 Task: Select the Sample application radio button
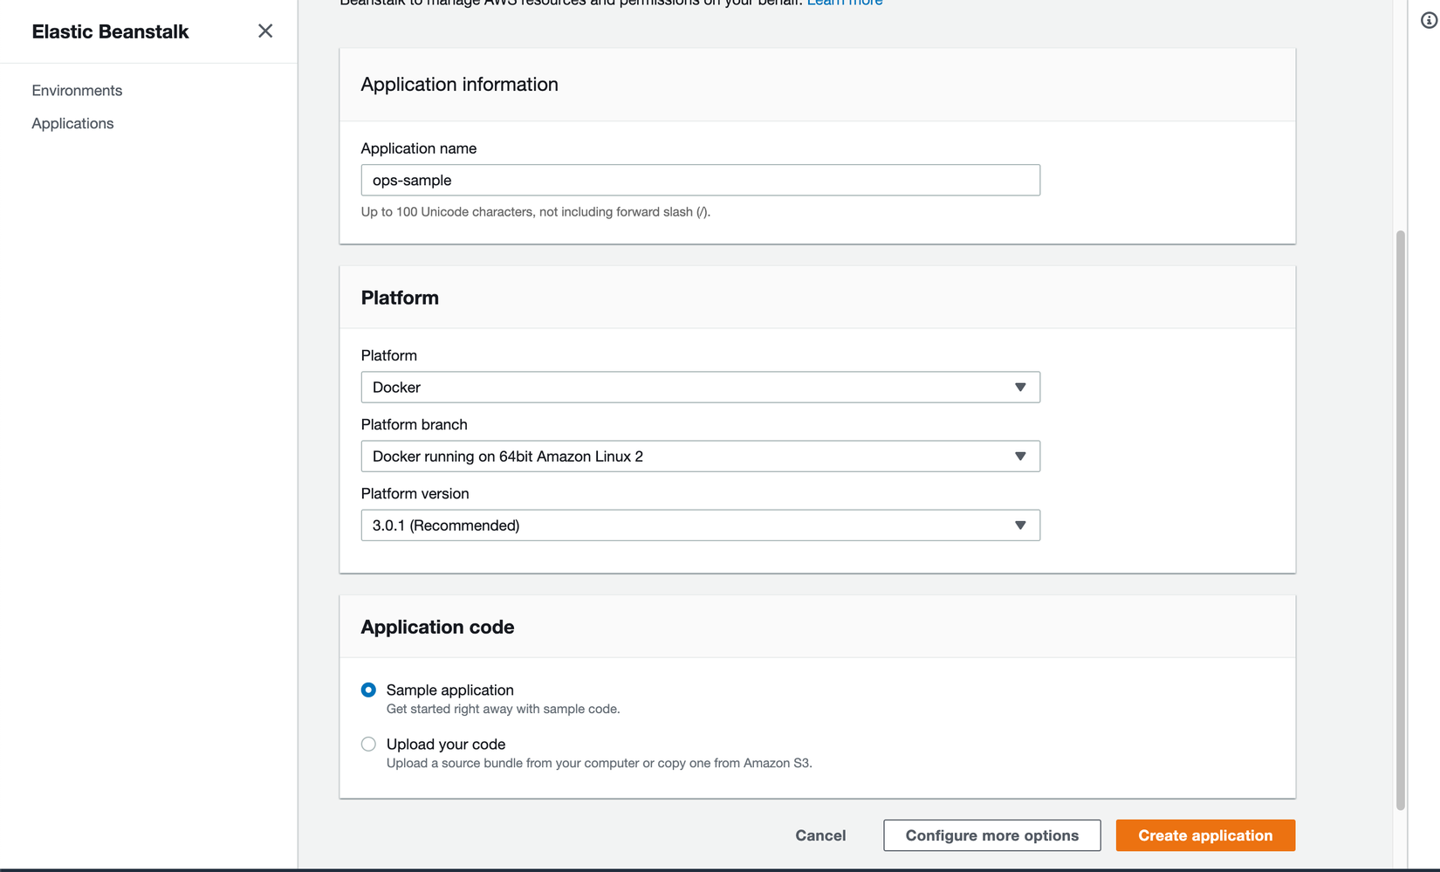point(368,690)
